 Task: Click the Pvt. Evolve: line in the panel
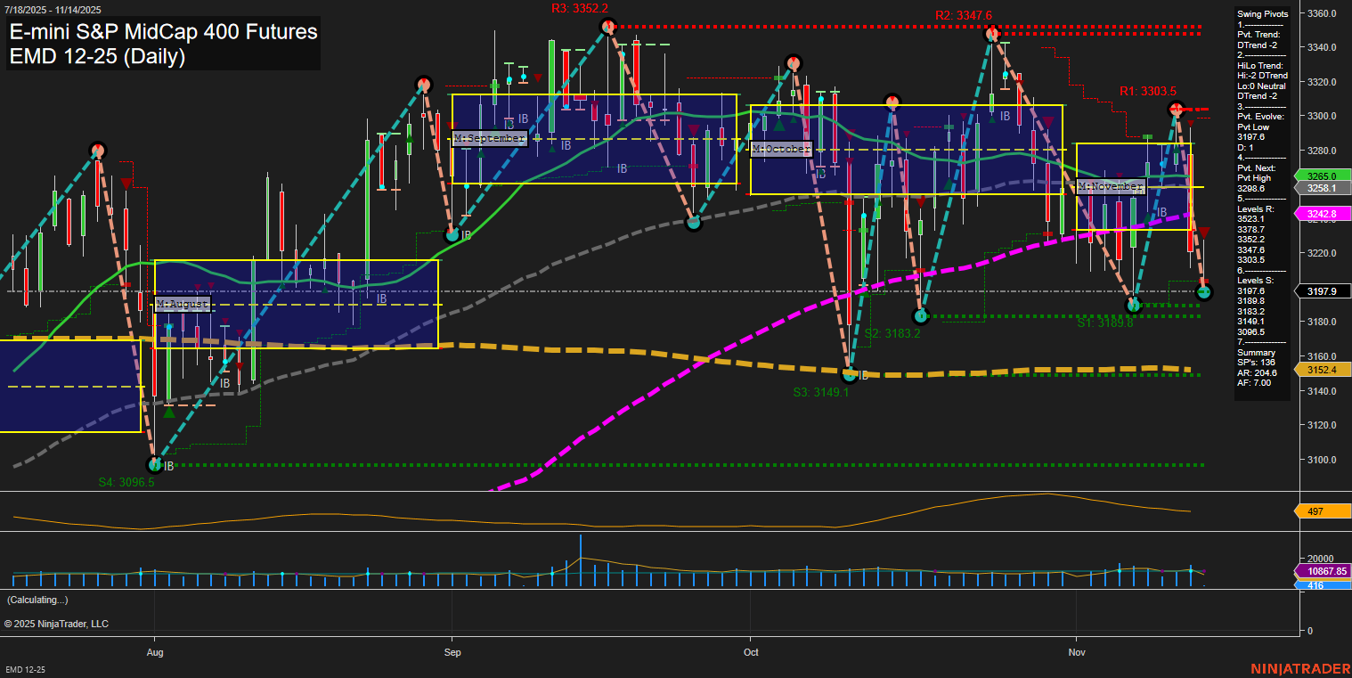(x=1260, y=117)
